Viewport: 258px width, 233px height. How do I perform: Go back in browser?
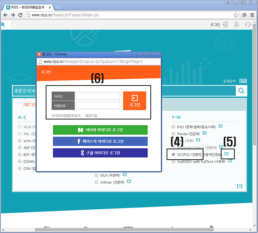click(x=6, y=15)
